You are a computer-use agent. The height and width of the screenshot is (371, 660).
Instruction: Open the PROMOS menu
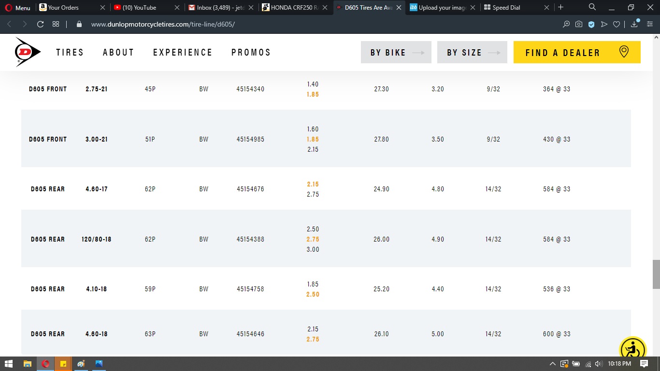point(251,52)
